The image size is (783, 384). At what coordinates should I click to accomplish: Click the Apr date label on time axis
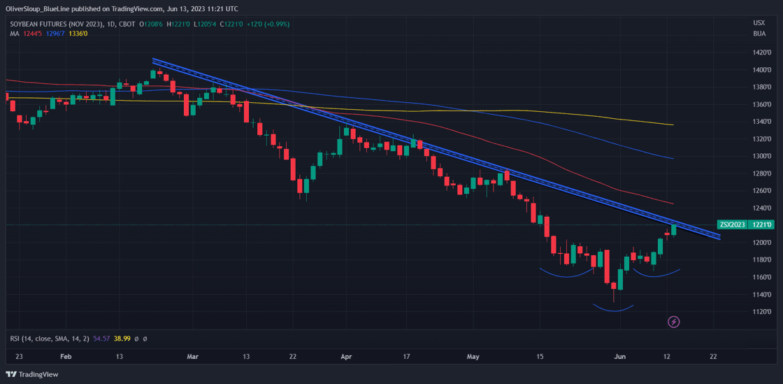346,357
